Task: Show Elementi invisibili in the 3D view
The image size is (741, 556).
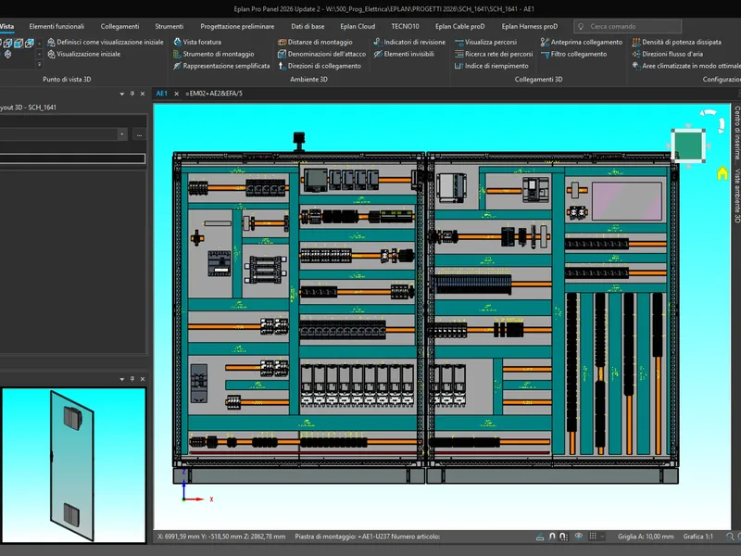Action: [x=404, y=54]
